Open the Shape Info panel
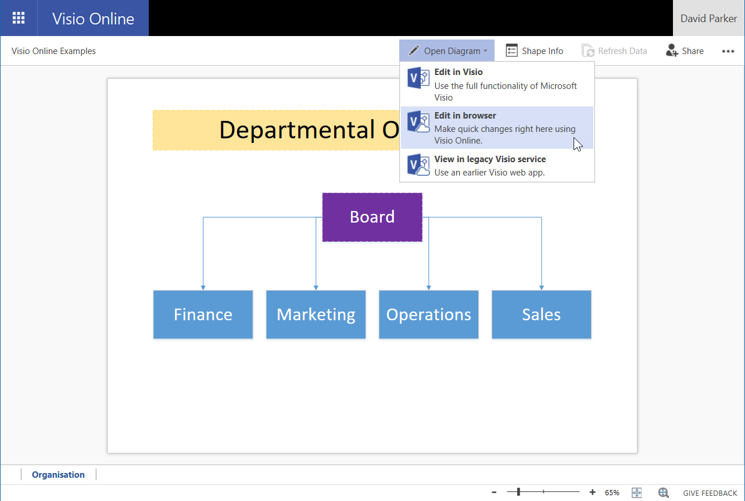 pos(534,51)
